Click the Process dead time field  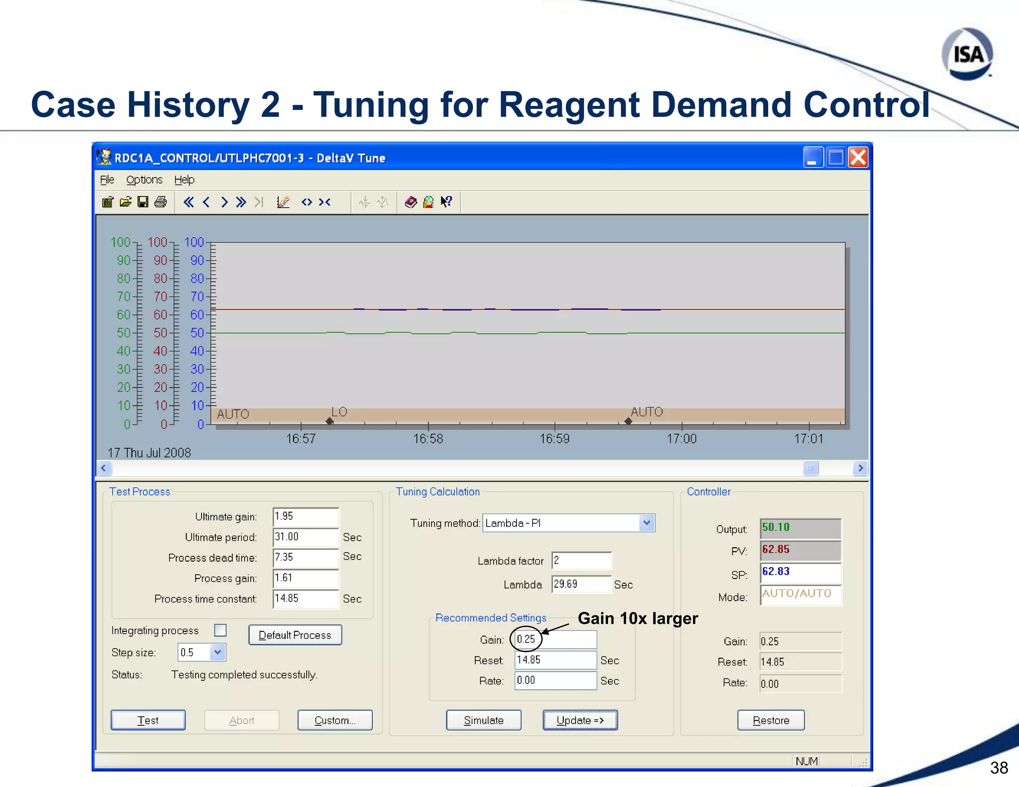[306, 557]
